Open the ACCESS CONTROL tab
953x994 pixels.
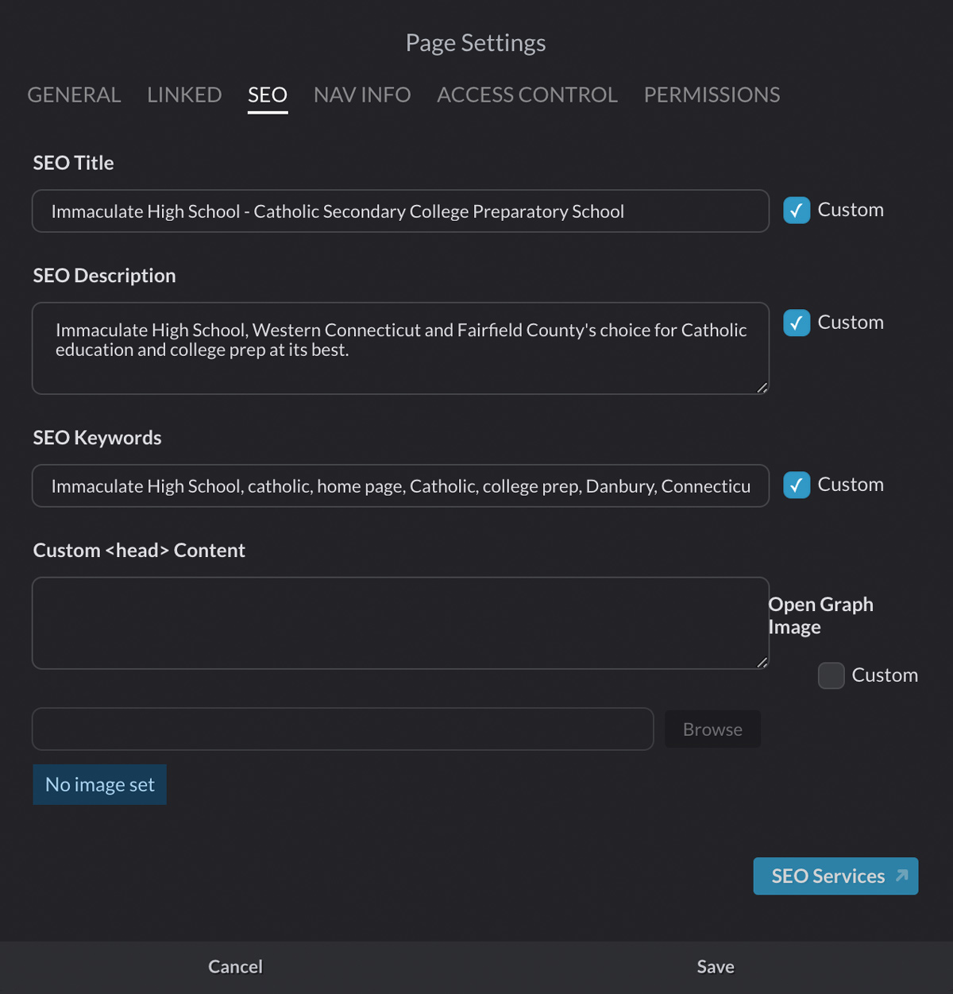527,95
